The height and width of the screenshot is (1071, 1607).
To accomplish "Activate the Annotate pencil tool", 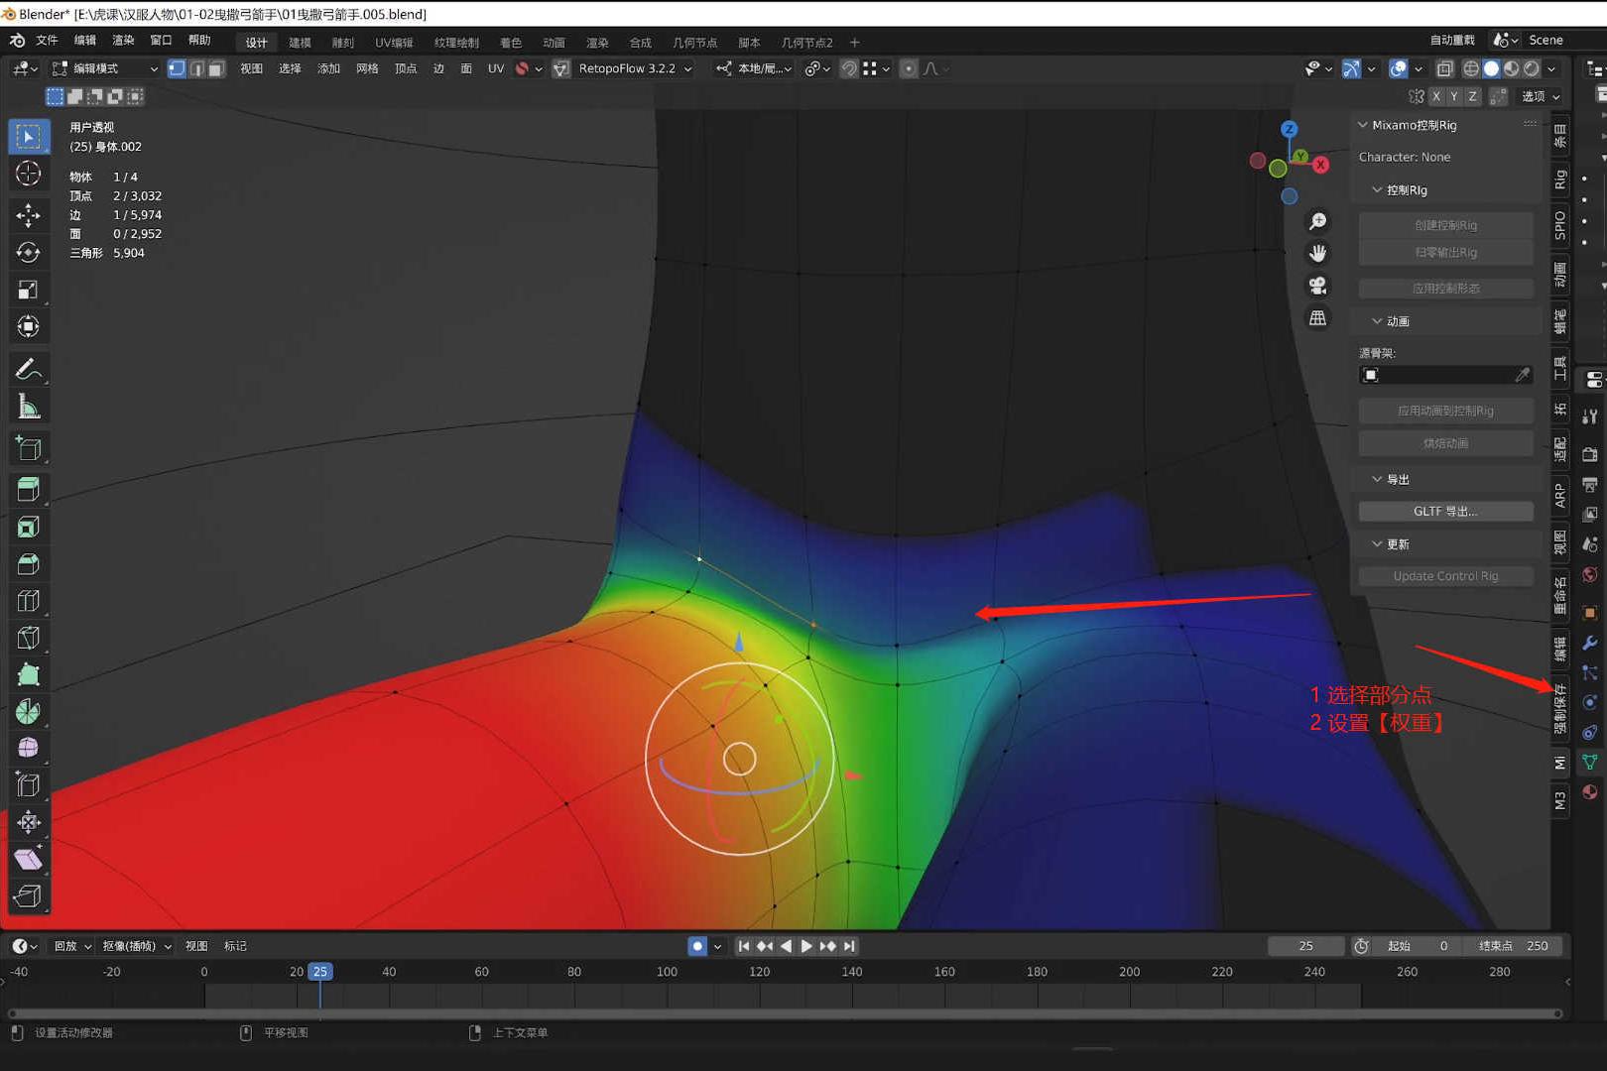I will 28,369.
